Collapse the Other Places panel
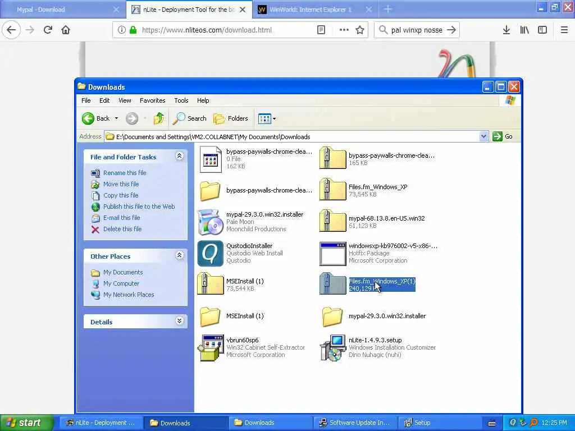This screenshot has width=575, height=431. tap(179, 255)
